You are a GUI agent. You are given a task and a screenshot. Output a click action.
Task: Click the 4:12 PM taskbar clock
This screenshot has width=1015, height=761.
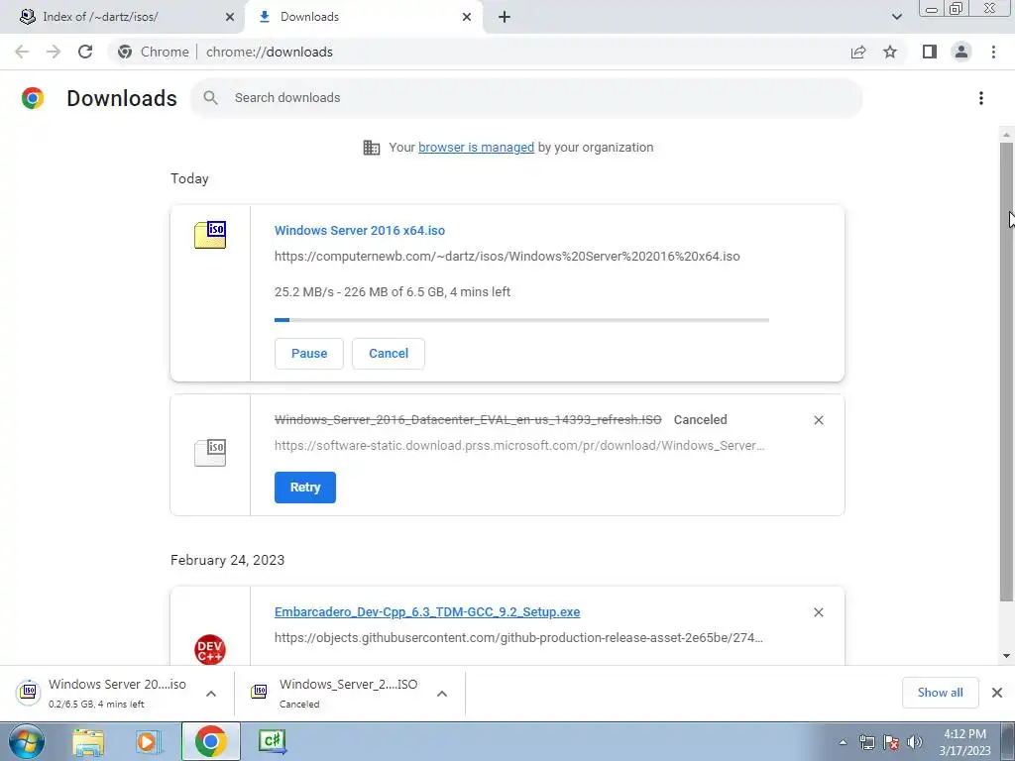[964, 742]
